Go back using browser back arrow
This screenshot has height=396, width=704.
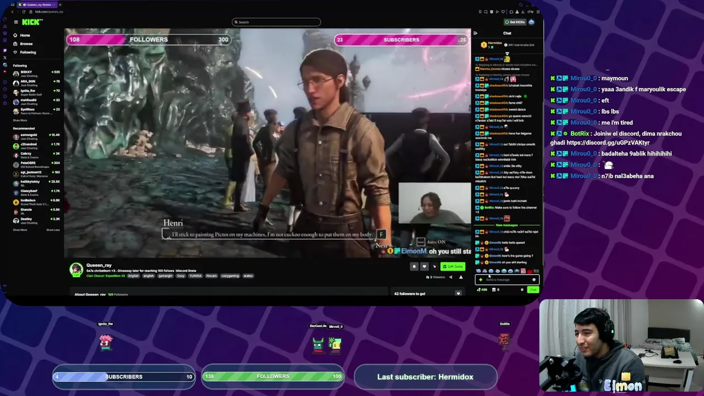(12, 12)
